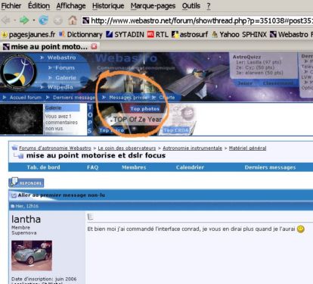Click the Stop loading icon
The image size is (313, 284).
click(58, 20)
